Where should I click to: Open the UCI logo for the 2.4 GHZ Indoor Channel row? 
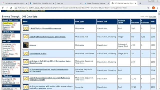[x=26, y=28]
